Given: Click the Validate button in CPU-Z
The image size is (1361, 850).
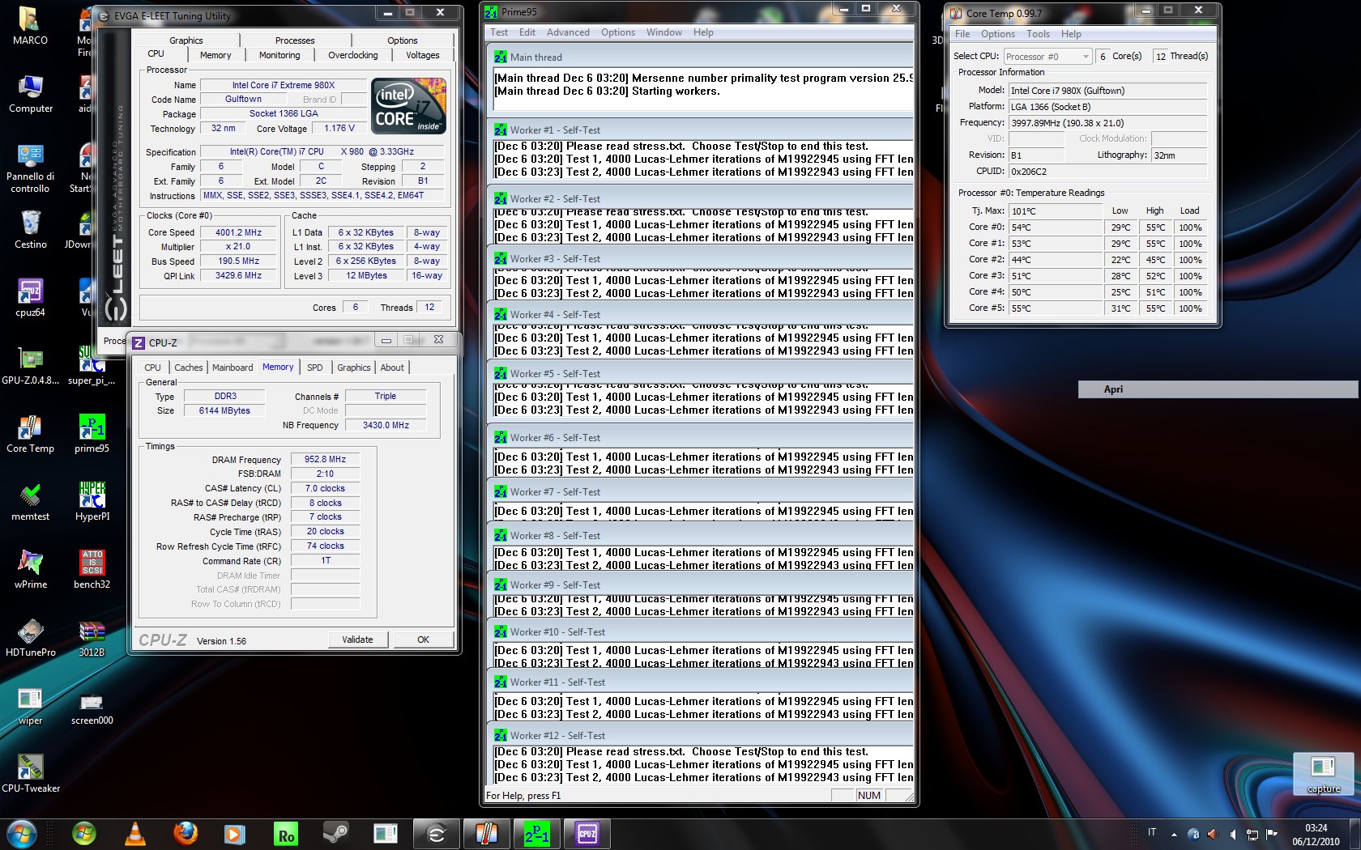Looking at the screenshot, I should pos(358,640).
